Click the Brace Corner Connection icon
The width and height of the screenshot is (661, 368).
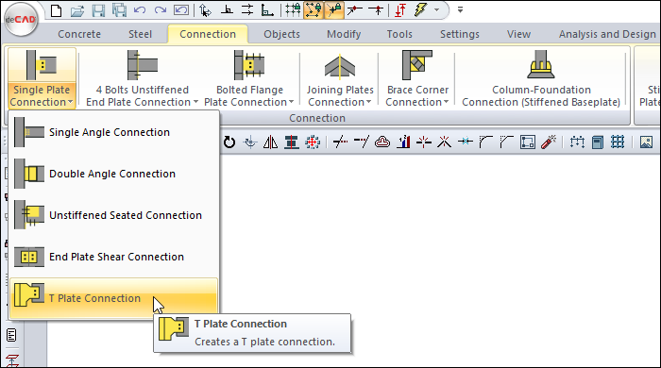tap(417, 65)
